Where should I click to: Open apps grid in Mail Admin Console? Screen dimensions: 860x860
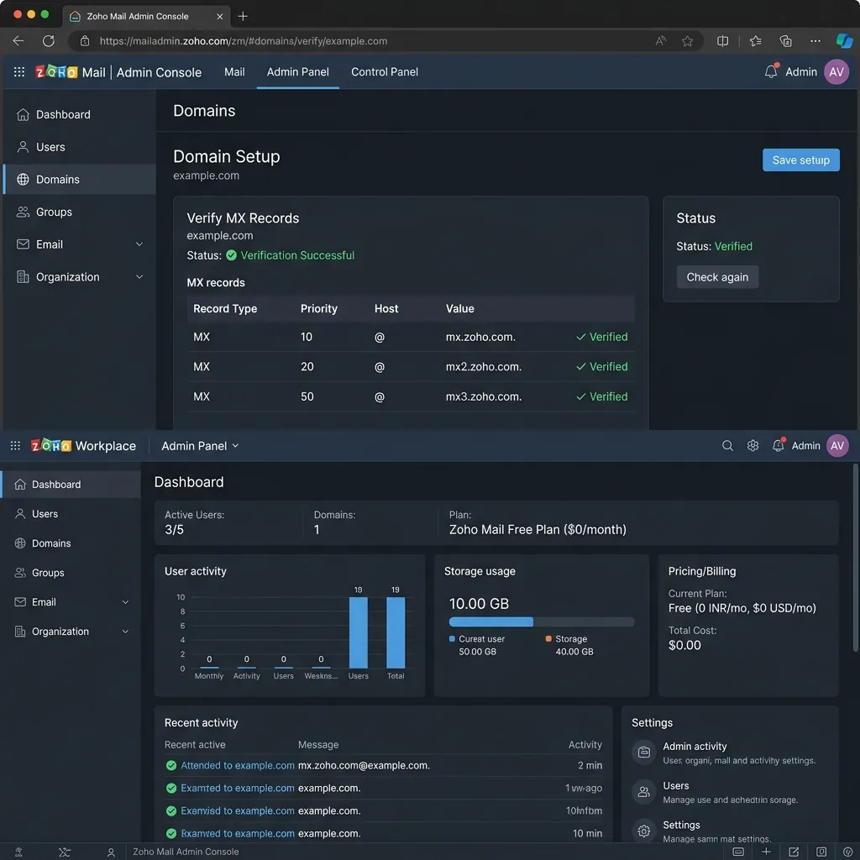(x=19, y=72)
